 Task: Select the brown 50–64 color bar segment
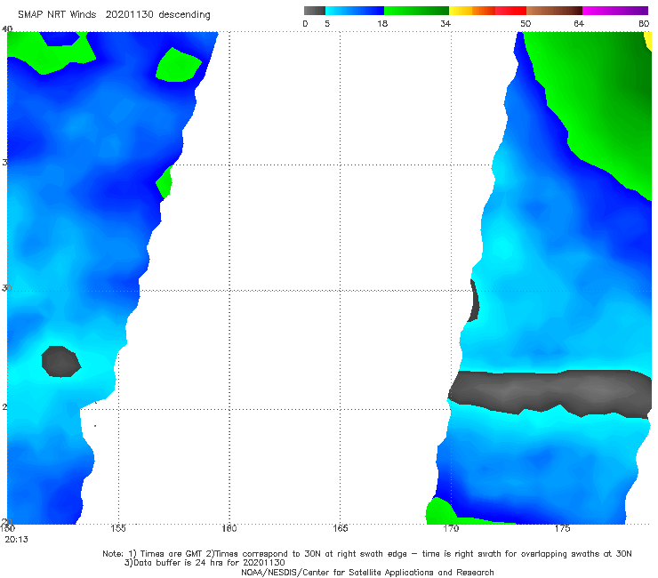pyautogui.click(x=554, y=11)
